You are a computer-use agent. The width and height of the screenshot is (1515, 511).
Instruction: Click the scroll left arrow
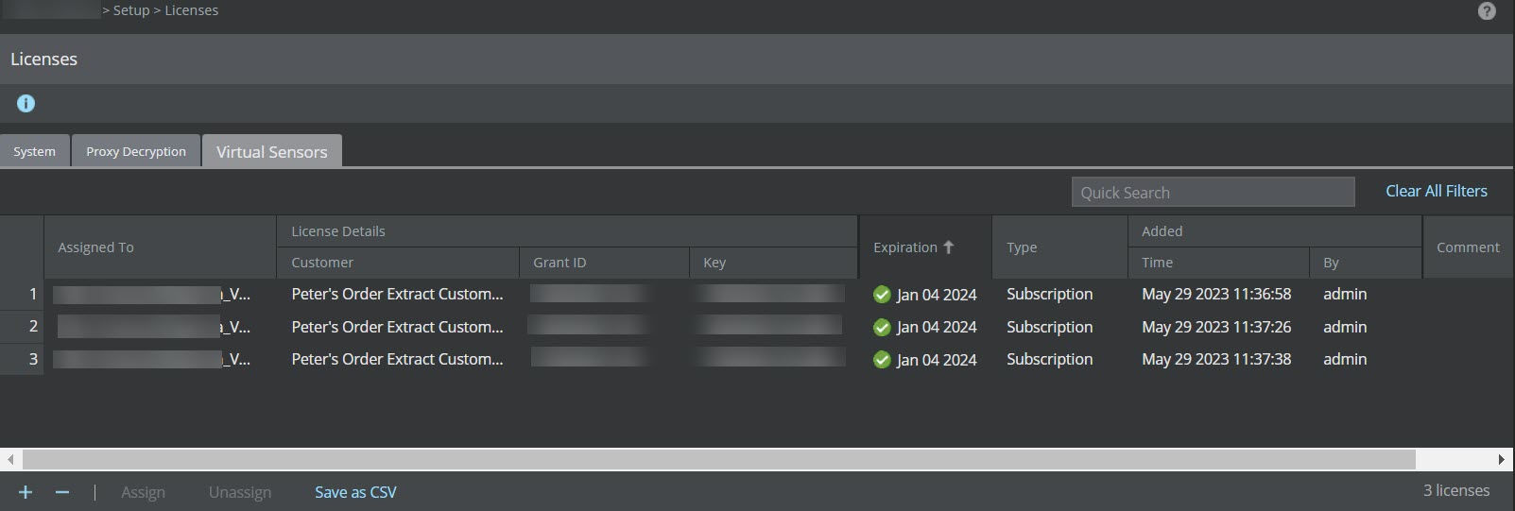pos(10,460)
